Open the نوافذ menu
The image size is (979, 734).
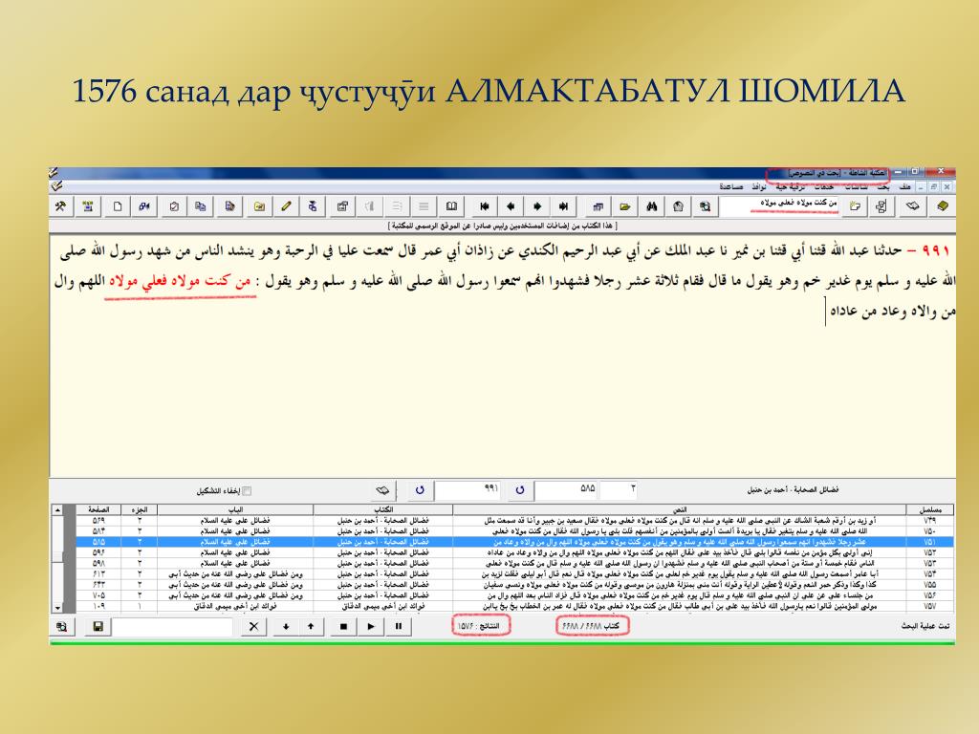pos(758,186)
